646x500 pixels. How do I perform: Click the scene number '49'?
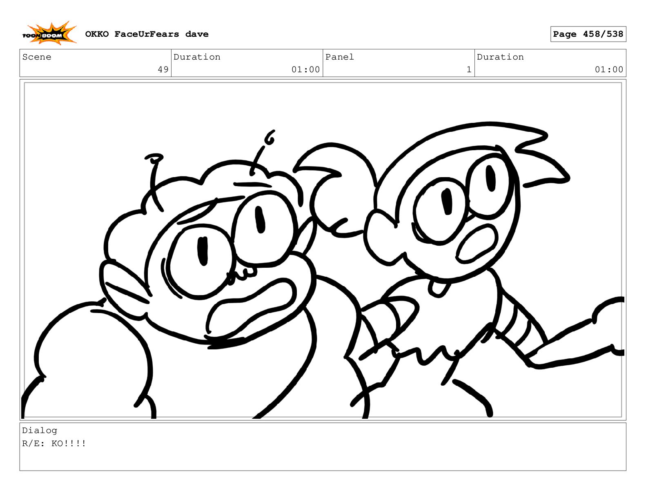point(163,69)
